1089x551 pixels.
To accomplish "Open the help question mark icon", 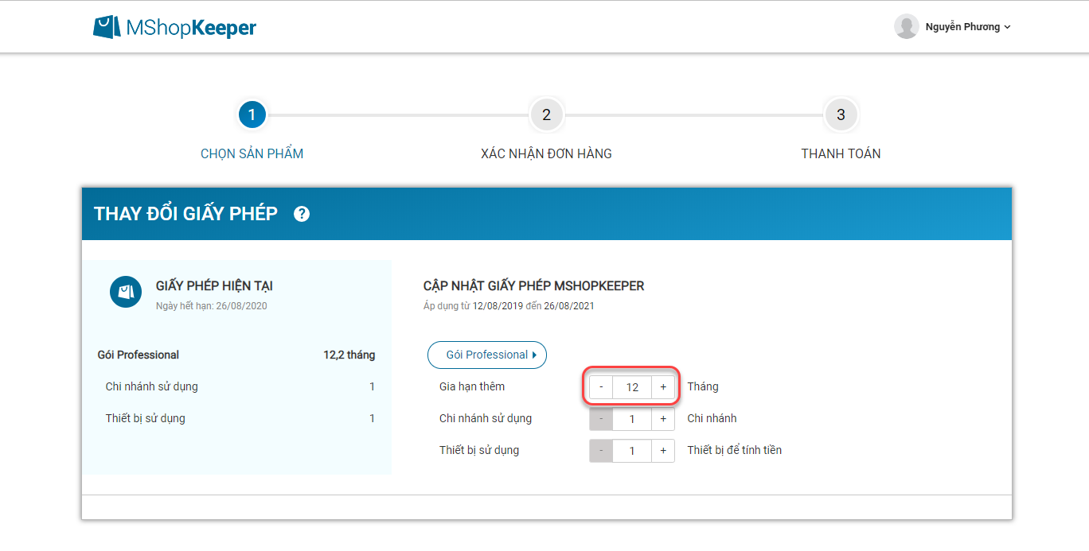I will [x=302, y=214].
